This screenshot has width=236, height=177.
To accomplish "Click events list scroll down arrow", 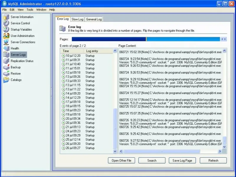I will [x=115, y=151].
